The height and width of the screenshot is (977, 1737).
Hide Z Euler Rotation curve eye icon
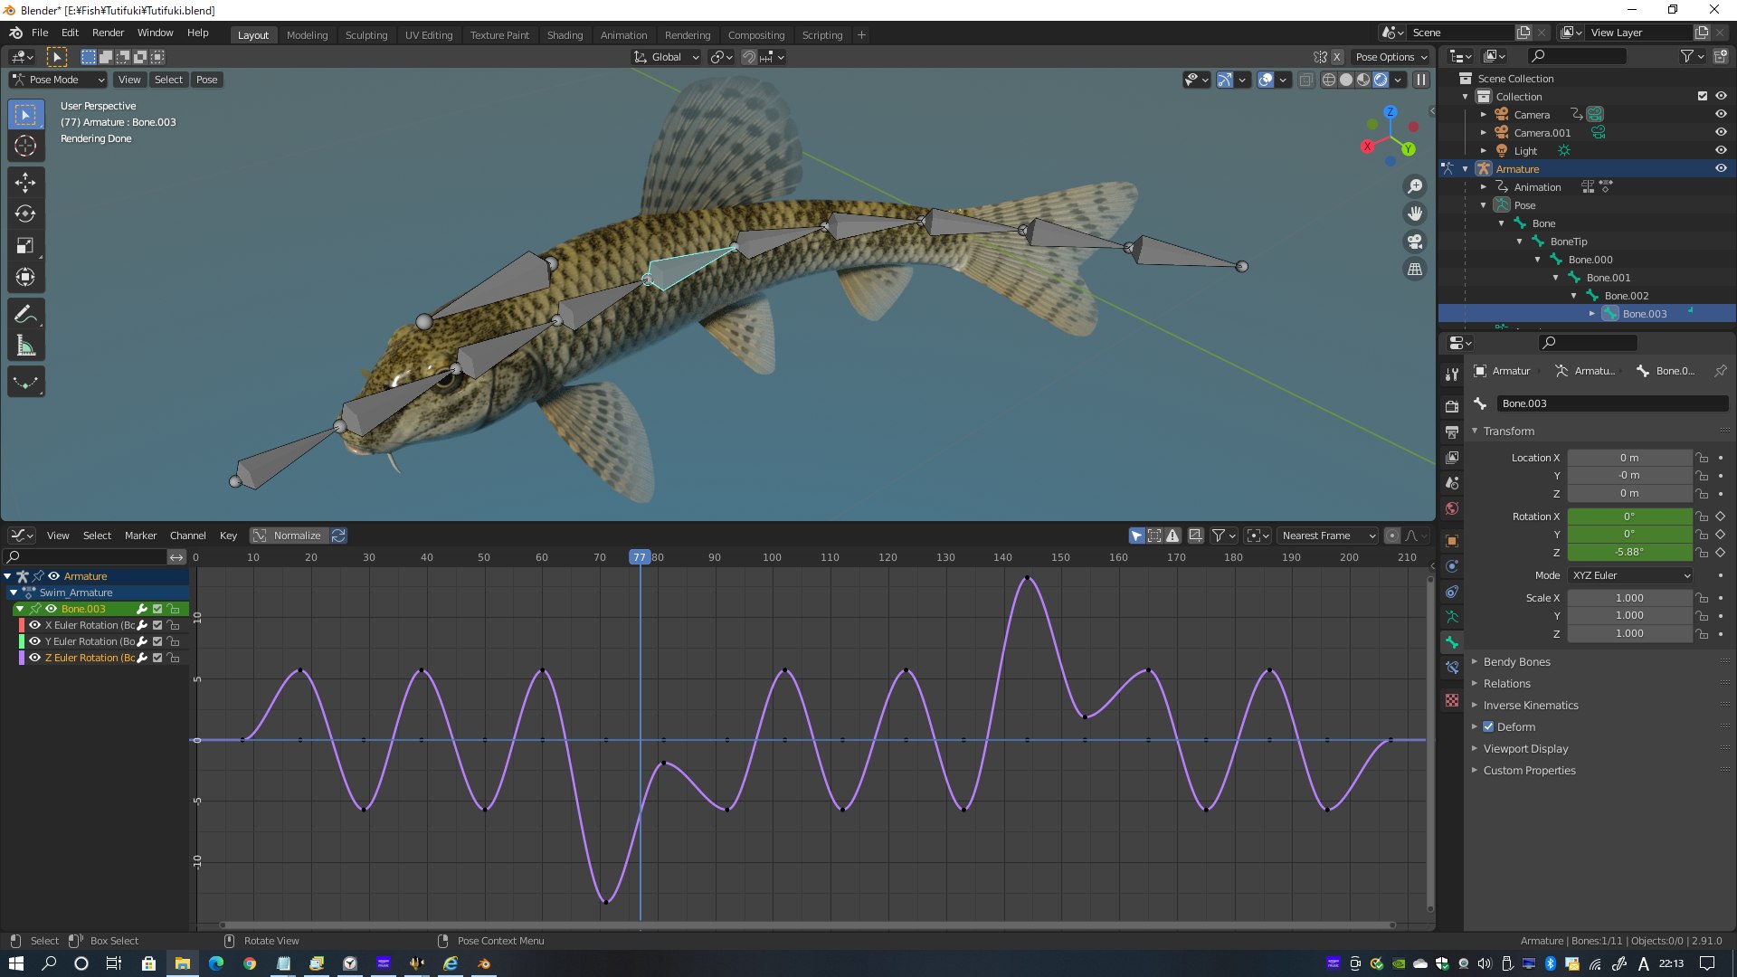tap(34, 658)
